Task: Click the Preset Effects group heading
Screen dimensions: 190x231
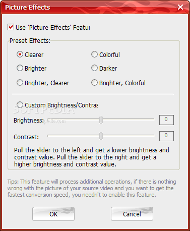Action: [x=30, y=41]
